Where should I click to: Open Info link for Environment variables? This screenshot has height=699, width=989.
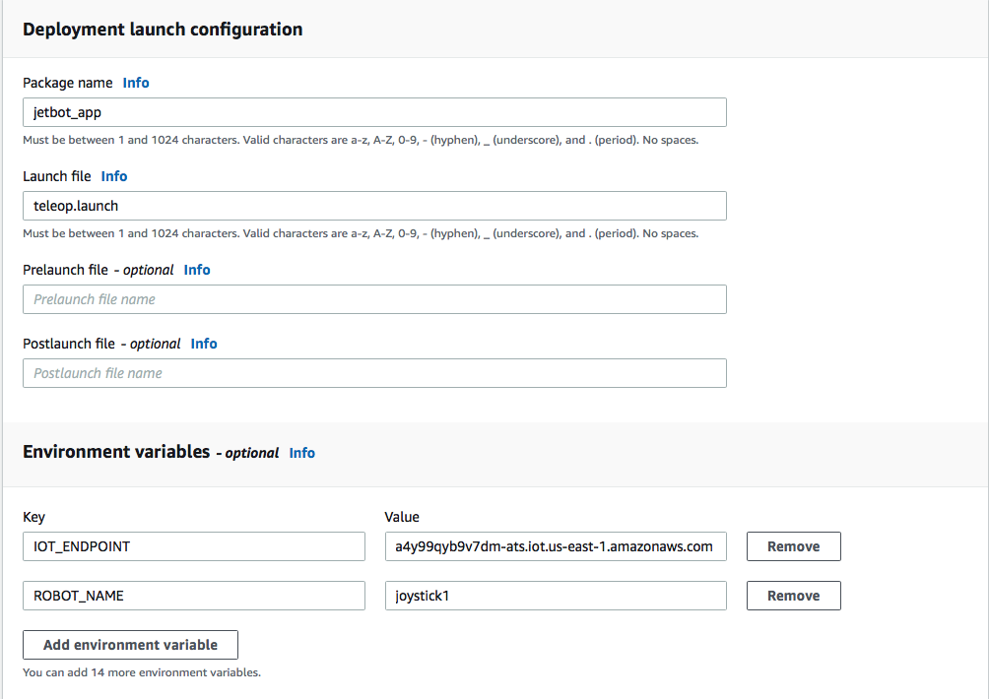(302, 453)
